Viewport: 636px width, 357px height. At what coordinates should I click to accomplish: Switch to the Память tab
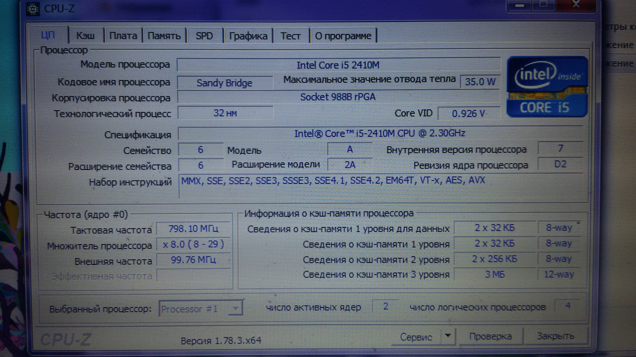(x=164, y=36)
